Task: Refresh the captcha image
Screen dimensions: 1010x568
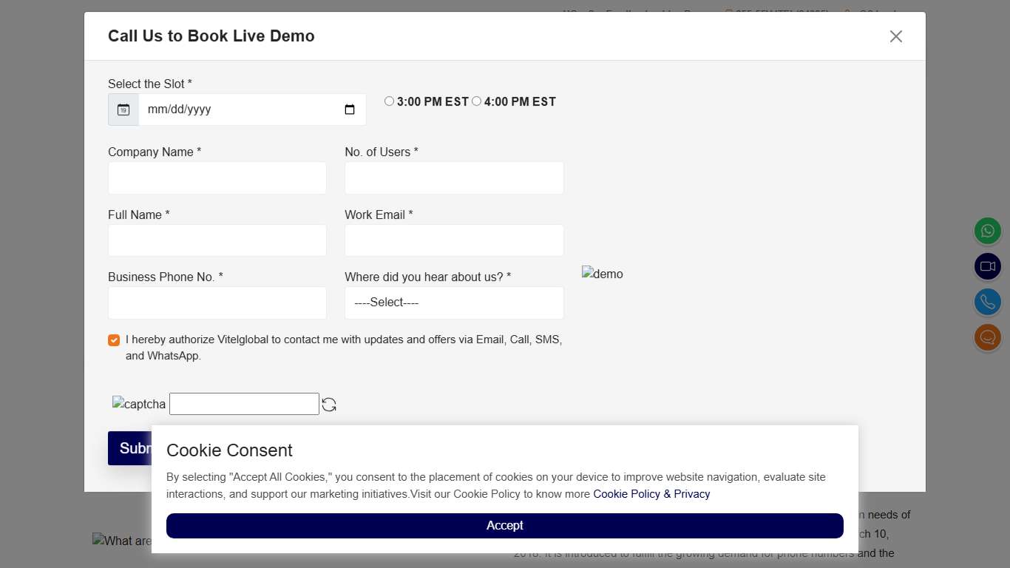Action: point(329,405)
